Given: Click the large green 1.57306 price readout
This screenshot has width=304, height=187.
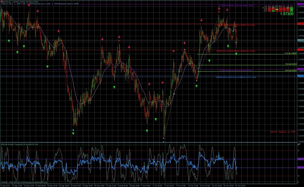Looking at the screenshot, I should [286, 14].
